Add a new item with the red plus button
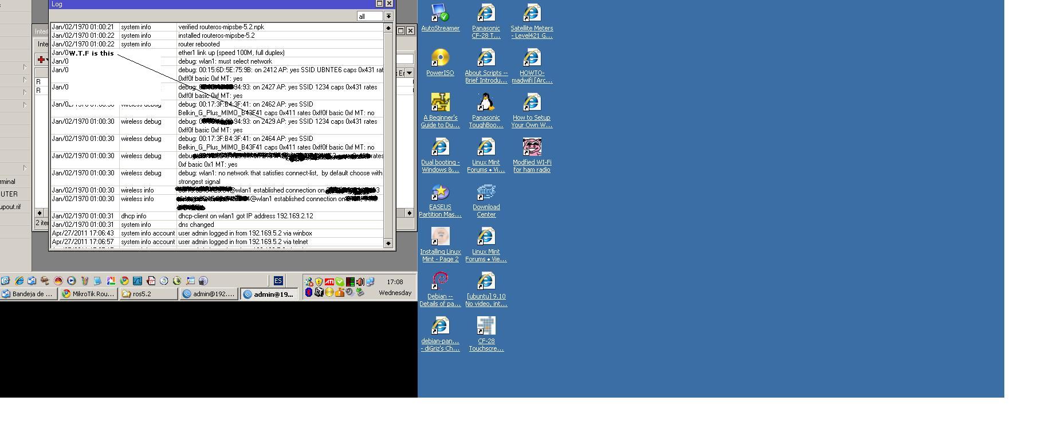Screen dimensions: 1045x440 click(x=41, y=59)
